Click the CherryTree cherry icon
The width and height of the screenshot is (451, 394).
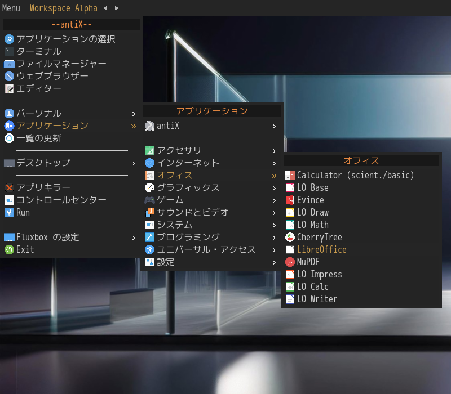coord(290,237)
